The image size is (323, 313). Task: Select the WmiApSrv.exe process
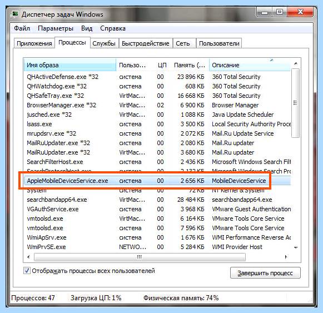tap(157, 237)
